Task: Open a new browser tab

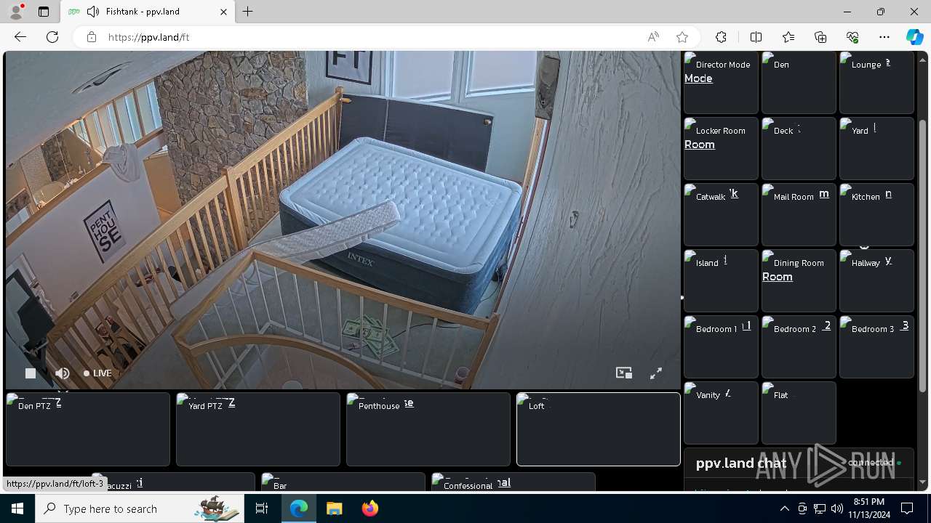Action: click(x=248, y=12)
